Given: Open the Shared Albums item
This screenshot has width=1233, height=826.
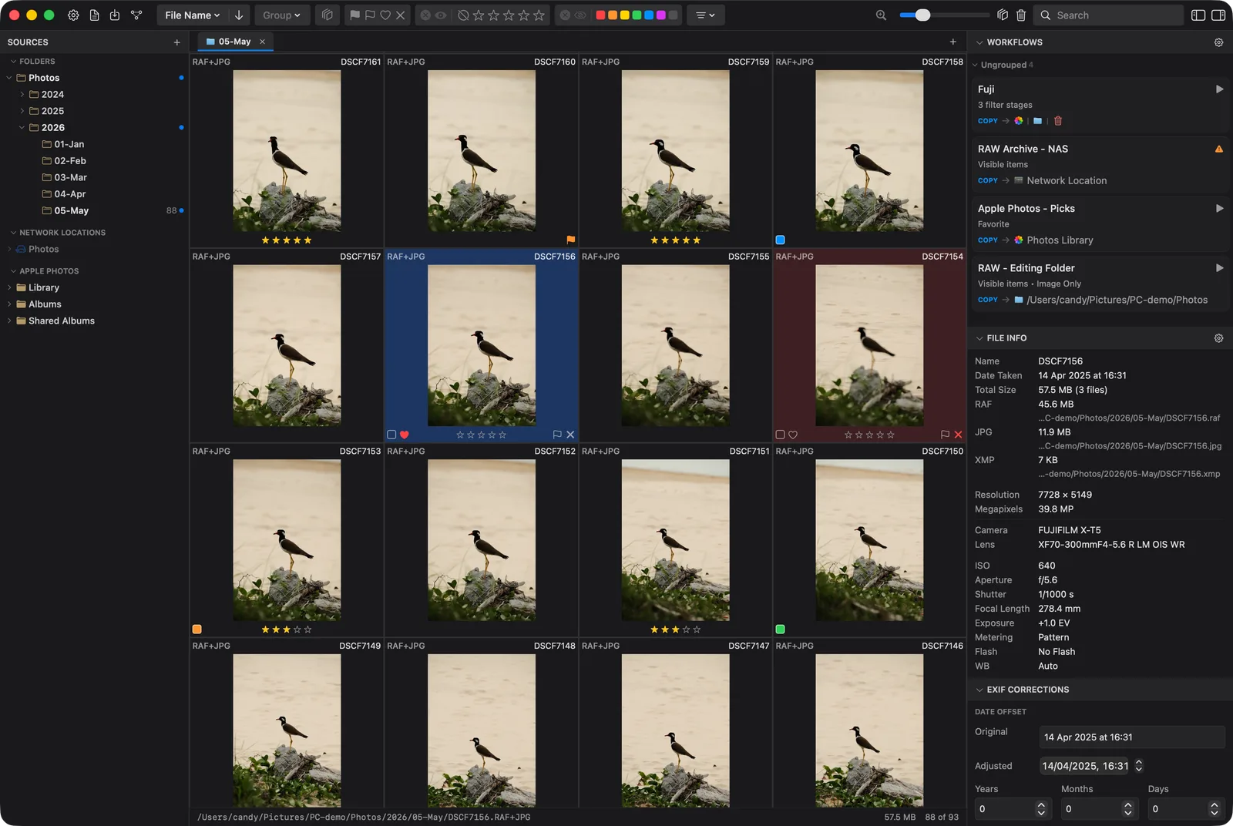Looking at the screenshot, I should (x=62, y=321).
